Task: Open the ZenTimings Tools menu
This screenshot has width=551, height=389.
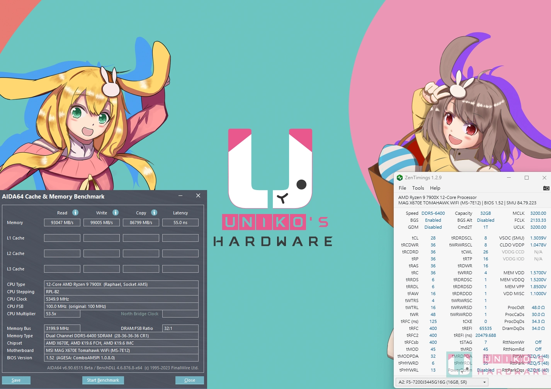Action: pos(418,188)
